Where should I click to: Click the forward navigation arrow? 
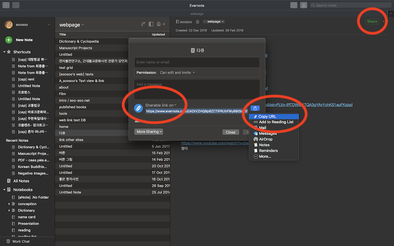pyautogui.click(x=16, y=5)
